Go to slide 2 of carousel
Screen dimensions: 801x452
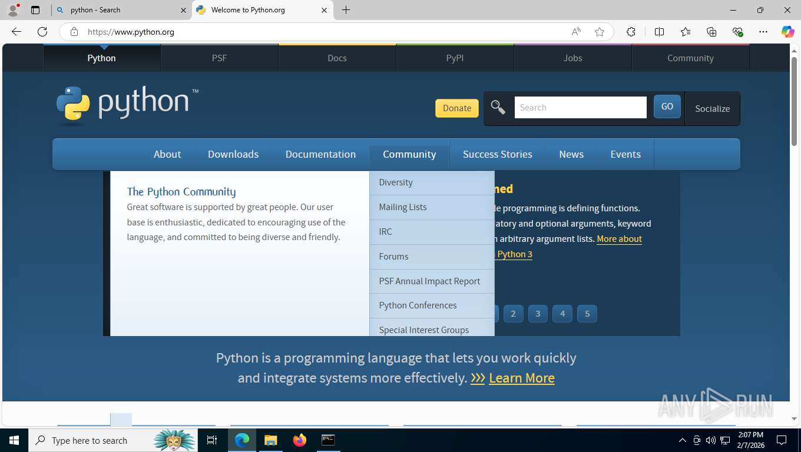click(x=513, y=314)
